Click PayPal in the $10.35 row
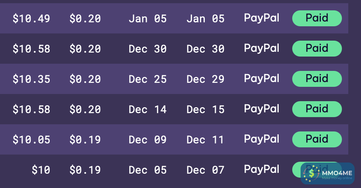The width and height of the screenshot is (361, 188). (261, 78)
